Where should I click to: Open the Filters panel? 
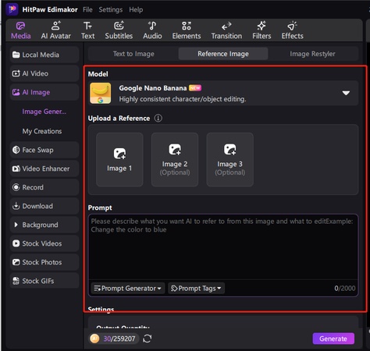point(261,30)
